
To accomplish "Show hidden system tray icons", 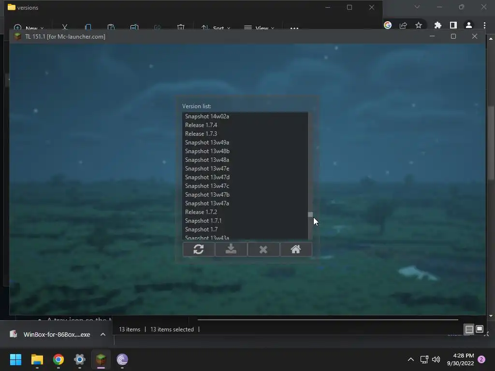I will tap(411, 359).
